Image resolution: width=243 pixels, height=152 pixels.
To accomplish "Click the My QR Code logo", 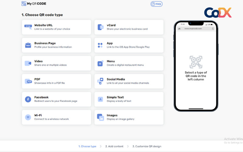I will tap(34, 4).
